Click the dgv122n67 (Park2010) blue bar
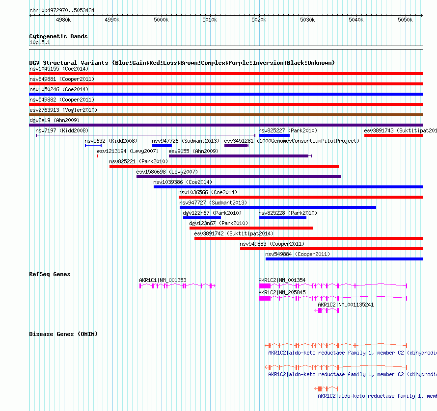This screenshot has width=437, height=411. (202, 218)
